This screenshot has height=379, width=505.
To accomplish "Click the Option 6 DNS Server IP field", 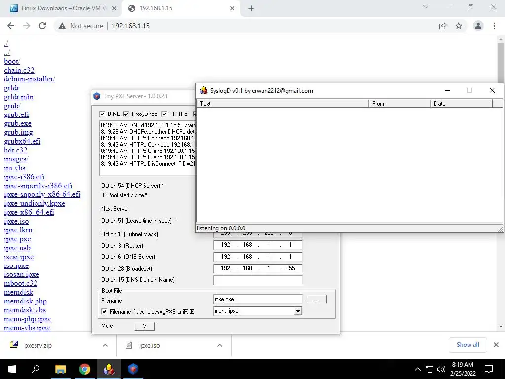I will click(x=257, y=257).
